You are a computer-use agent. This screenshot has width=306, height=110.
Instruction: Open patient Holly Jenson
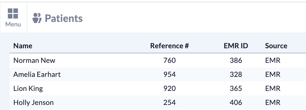click(33, 103)
